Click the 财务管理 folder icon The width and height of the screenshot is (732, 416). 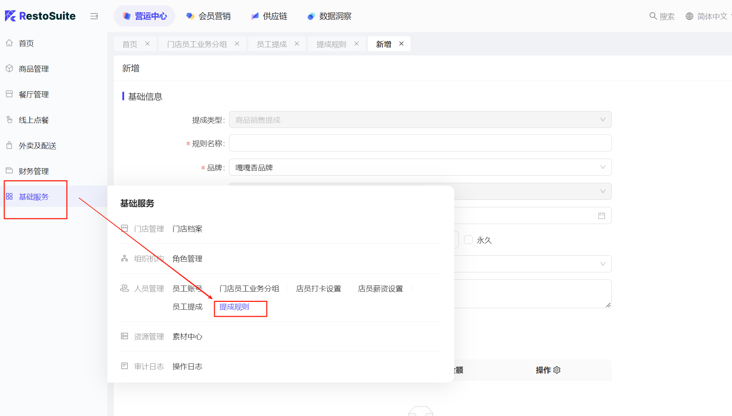point(9,171)
